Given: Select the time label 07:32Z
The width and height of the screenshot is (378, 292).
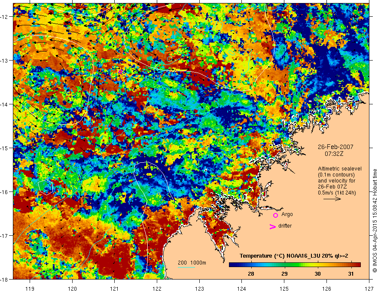Looking at the screenshot, I should coord(334,153).
